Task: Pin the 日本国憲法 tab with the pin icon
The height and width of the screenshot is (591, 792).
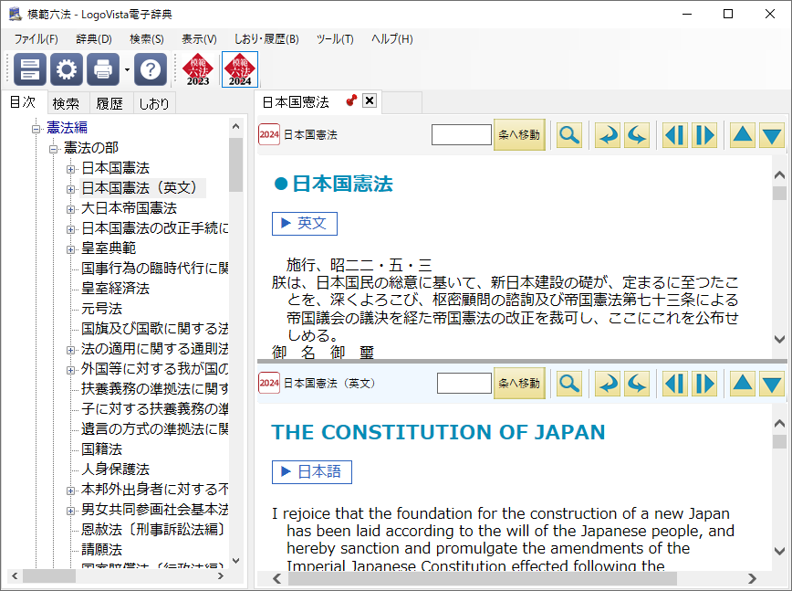Action: point(351,100)
